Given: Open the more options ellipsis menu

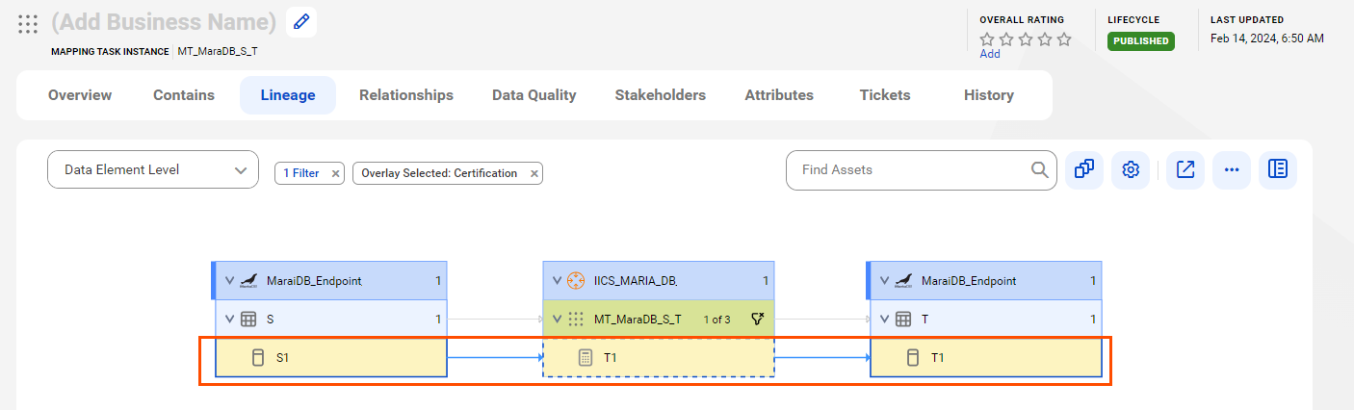Looking at the screenshot, I should (1232, 169).
